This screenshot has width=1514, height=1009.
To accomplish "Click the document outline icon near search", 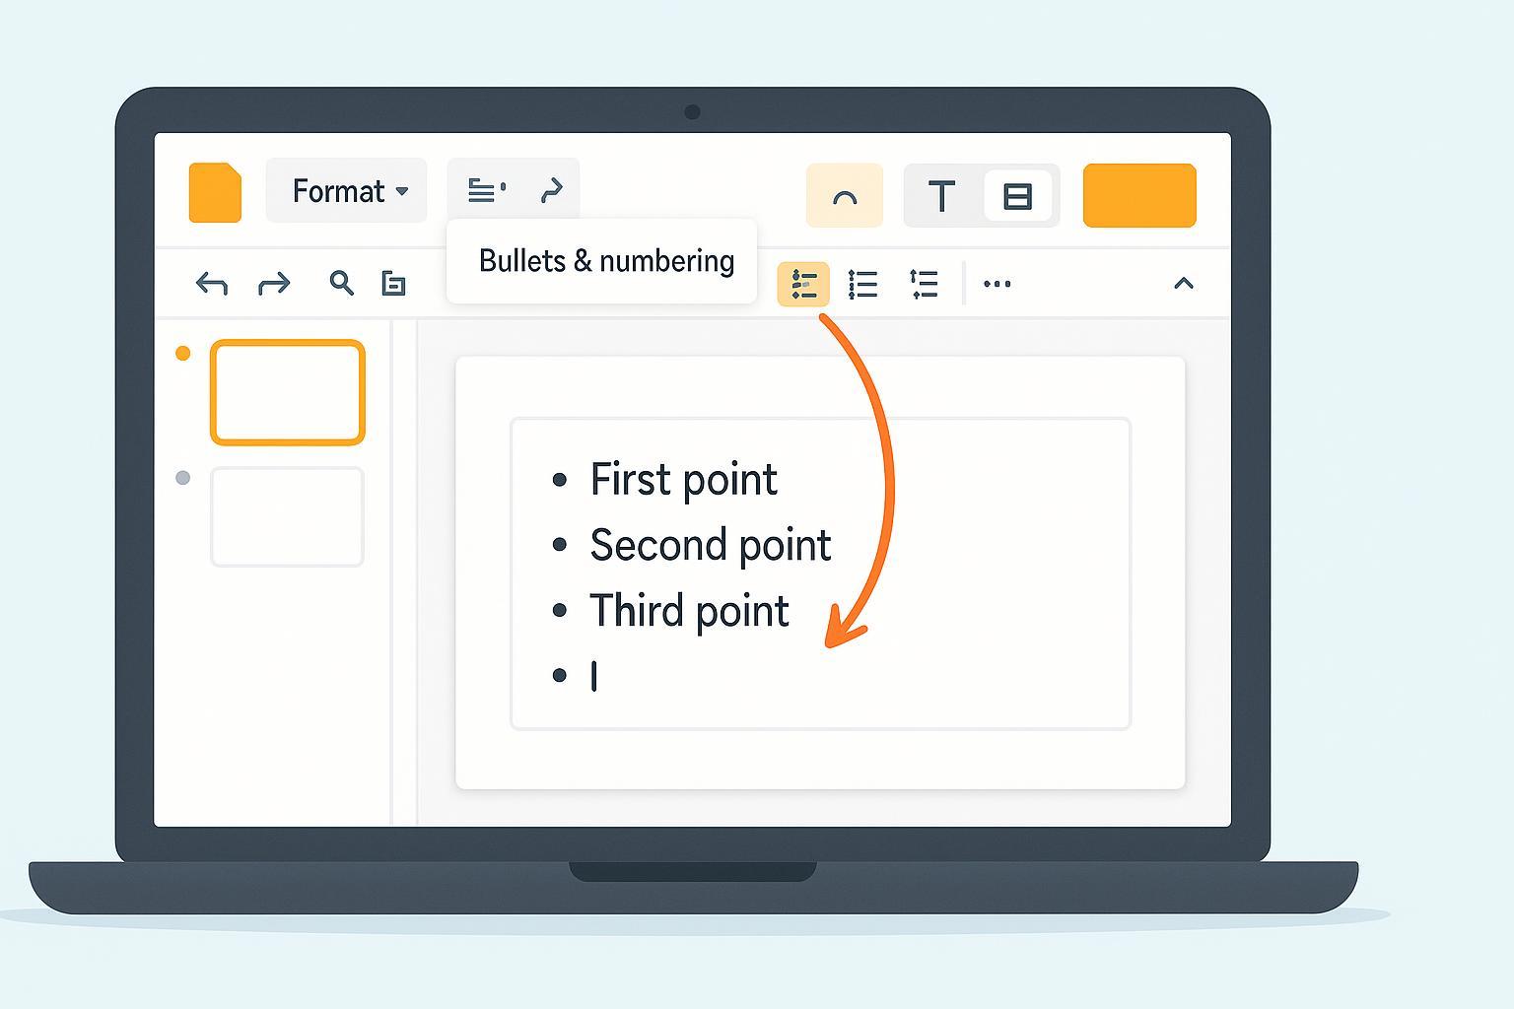I will pos(393,284).
